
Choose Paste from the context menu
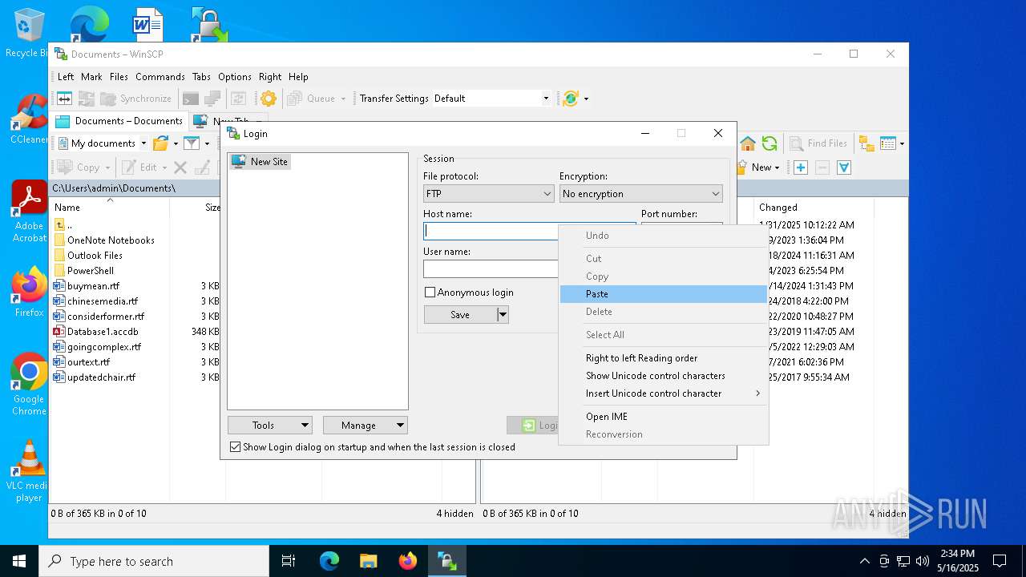point(664,294)
